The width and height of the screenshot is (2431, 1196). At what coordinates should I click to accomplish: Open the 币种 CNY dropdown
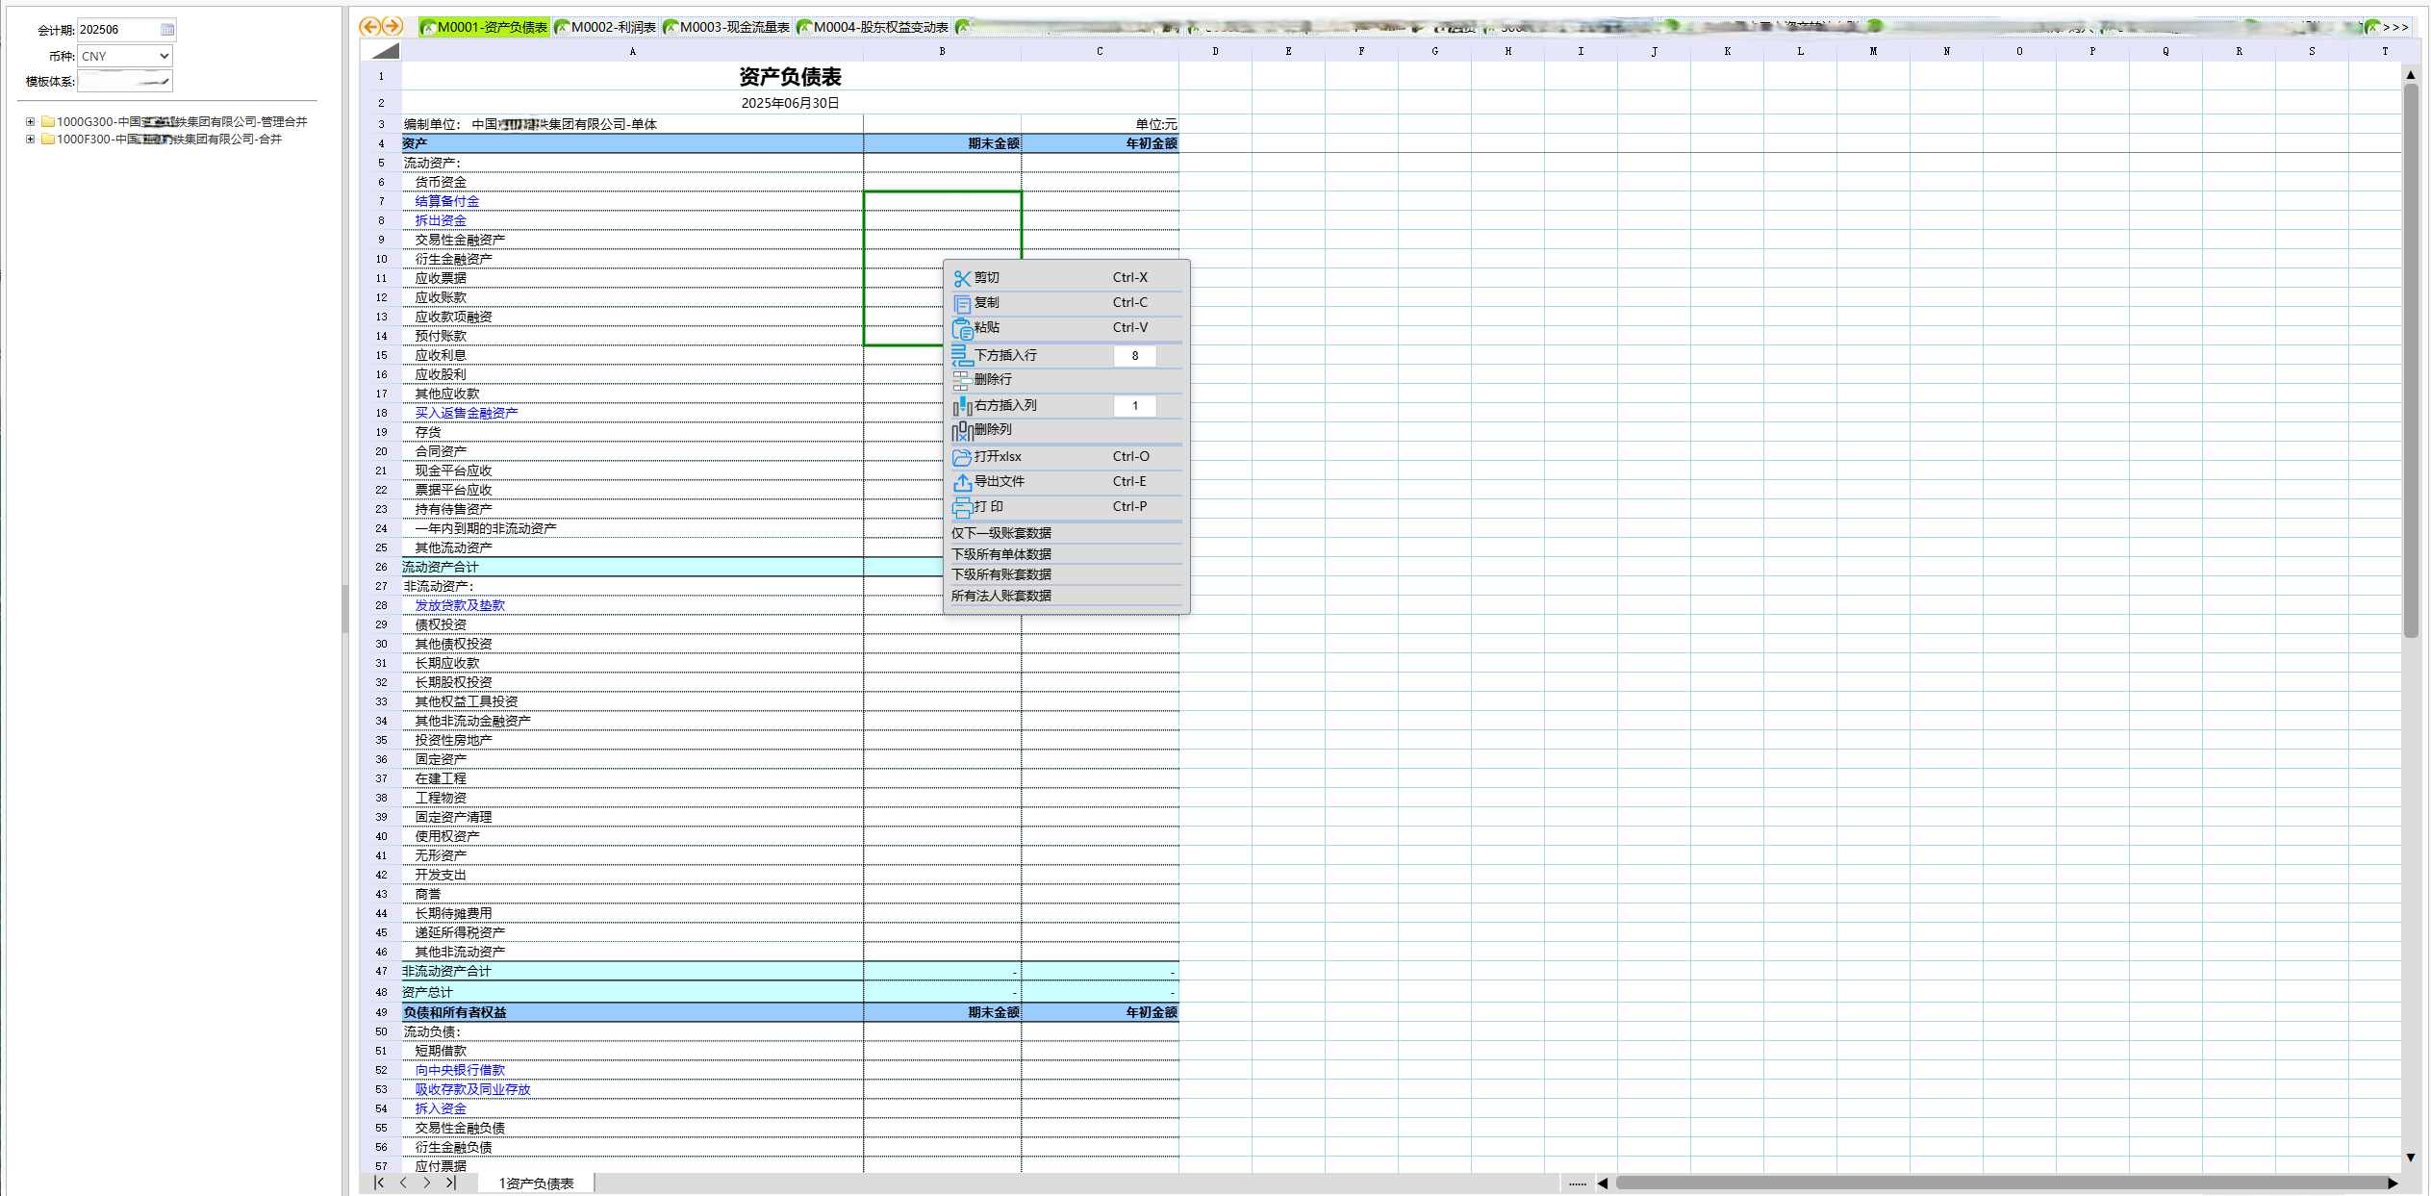pos(125,56)
